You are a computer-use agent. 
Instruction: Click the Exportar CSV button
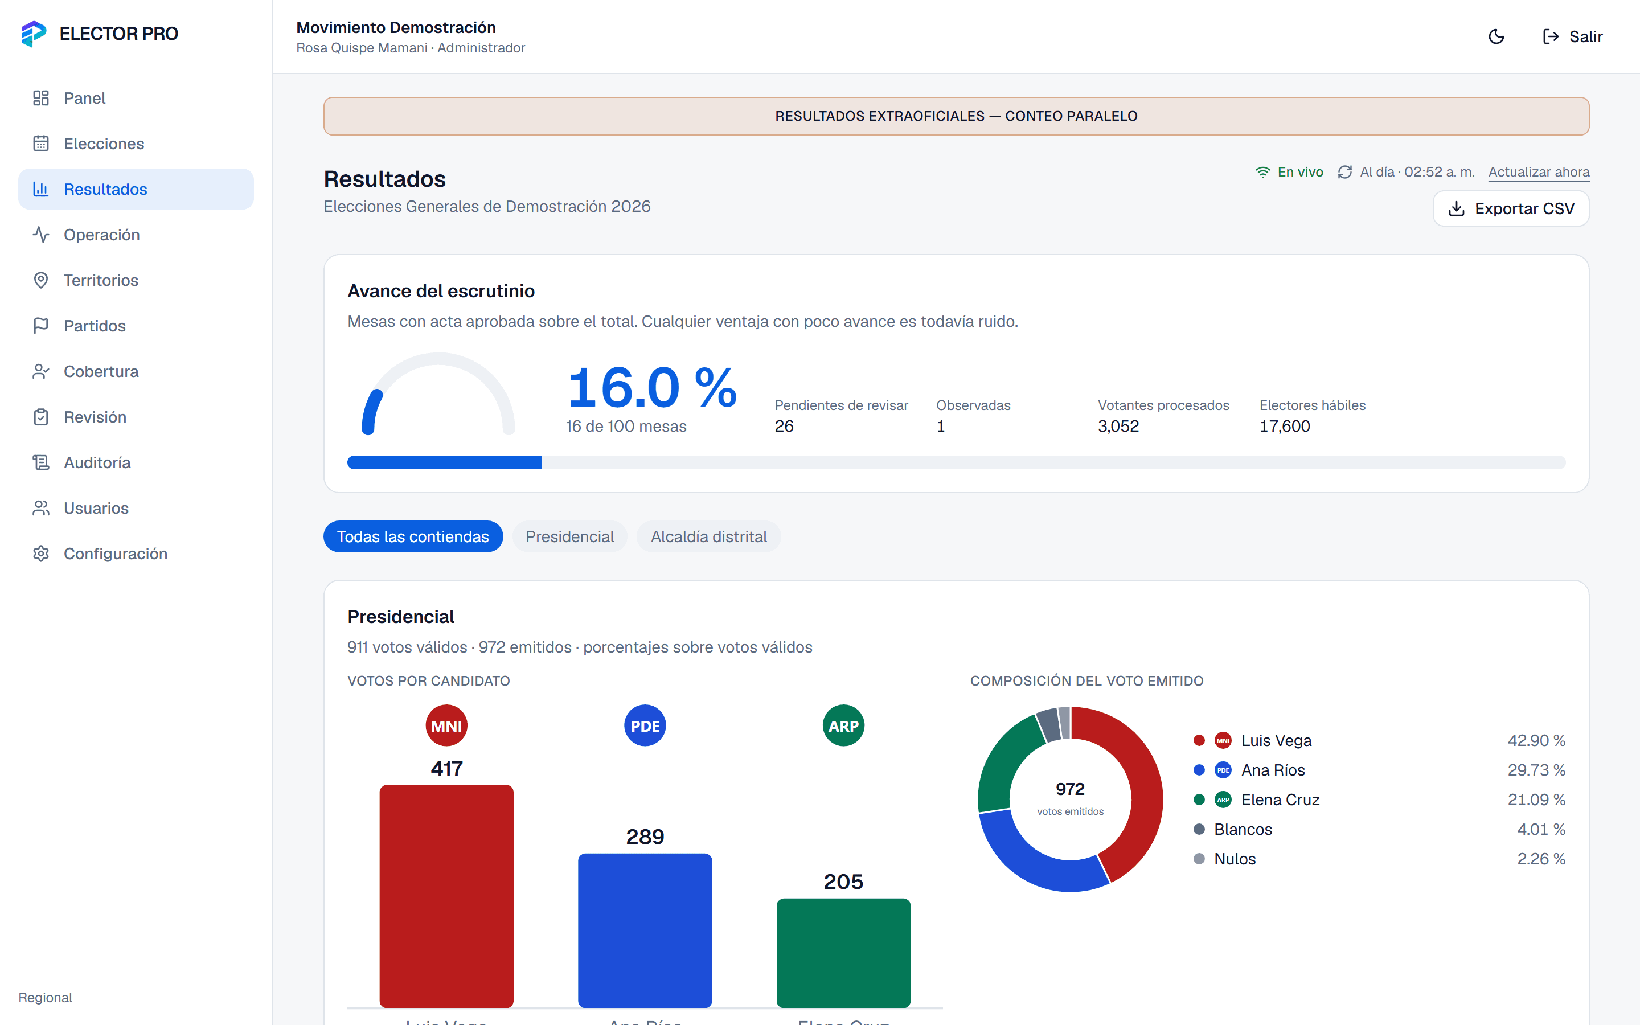pos(1511,209)
